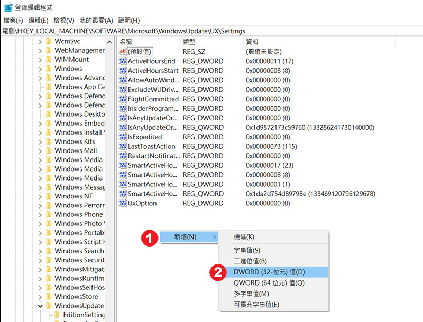Image resolution: width=423 pixels, height=322 pixels.
Task: Sort by the 類型 column header
Action: tap(212, 42)
